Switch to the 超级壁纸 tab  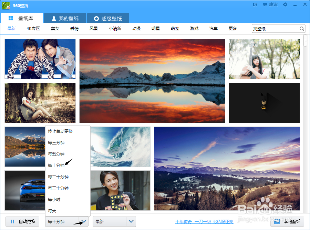(108, 18)
